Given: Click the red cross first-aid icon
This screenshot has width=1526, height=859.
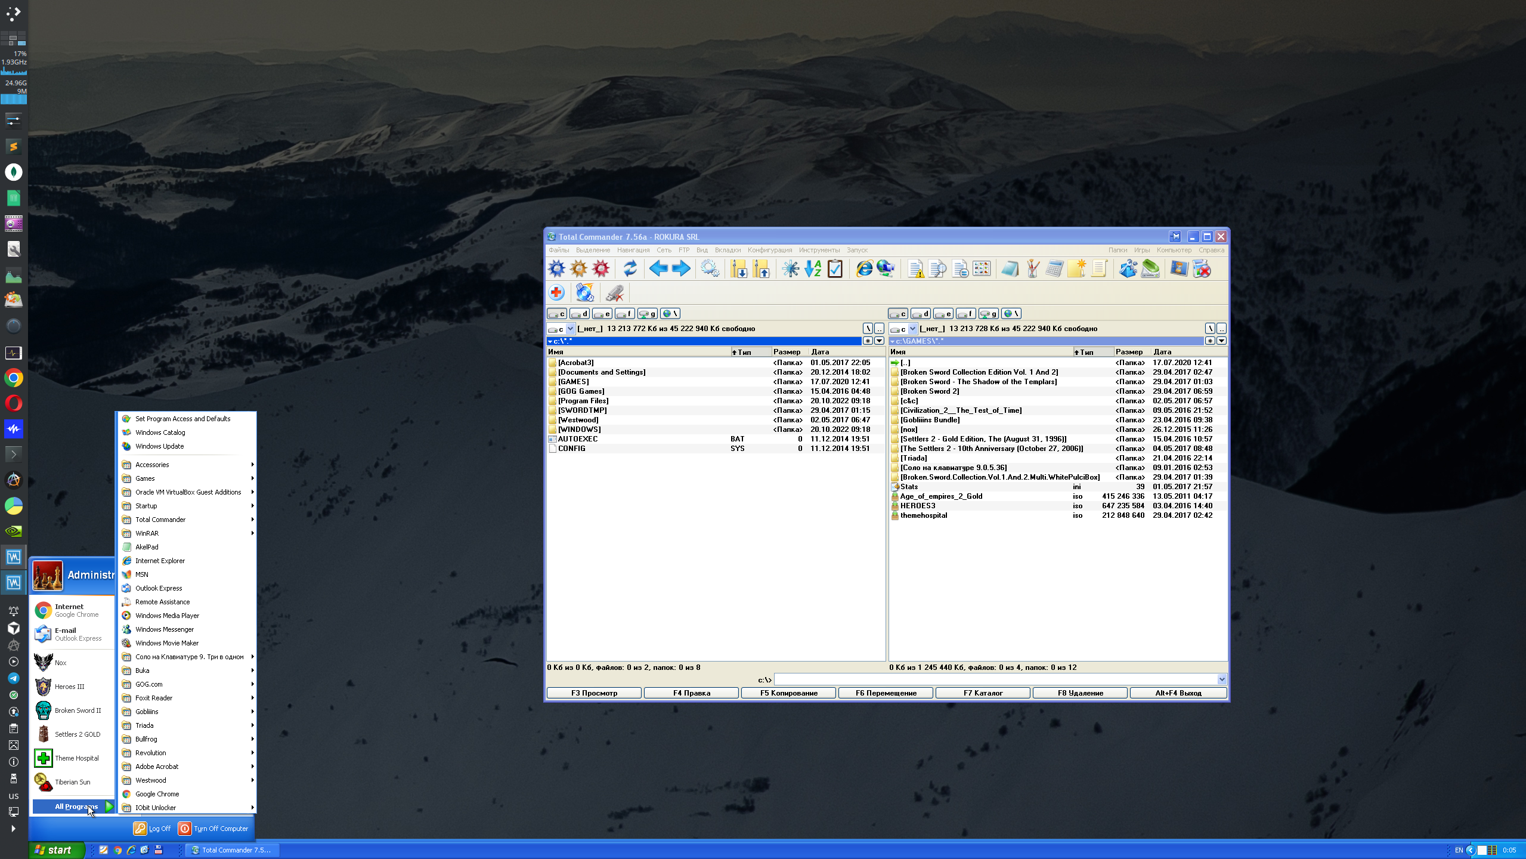Looking at the screenshot, I should click(556, 293).
